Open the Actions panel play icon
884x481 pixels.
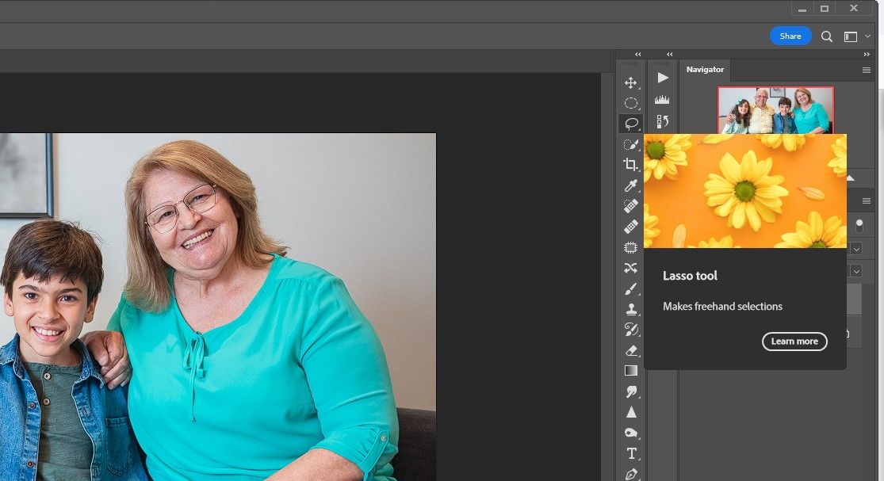[663, 78]
